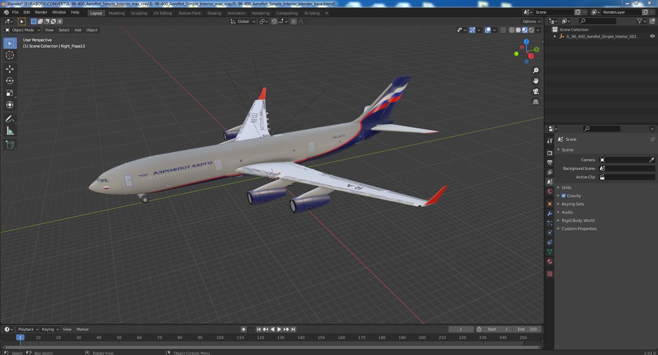Open the Add menu in viewport
This screenshot has height=355, width=658.
78,30
